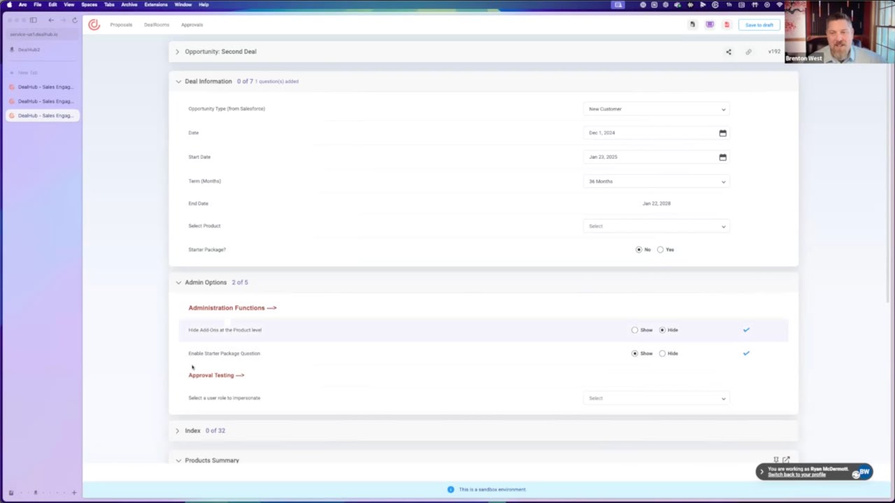Open the Approvals tab
The width and height of the screenshot is (895, 503).
click(x=192, y=24)
